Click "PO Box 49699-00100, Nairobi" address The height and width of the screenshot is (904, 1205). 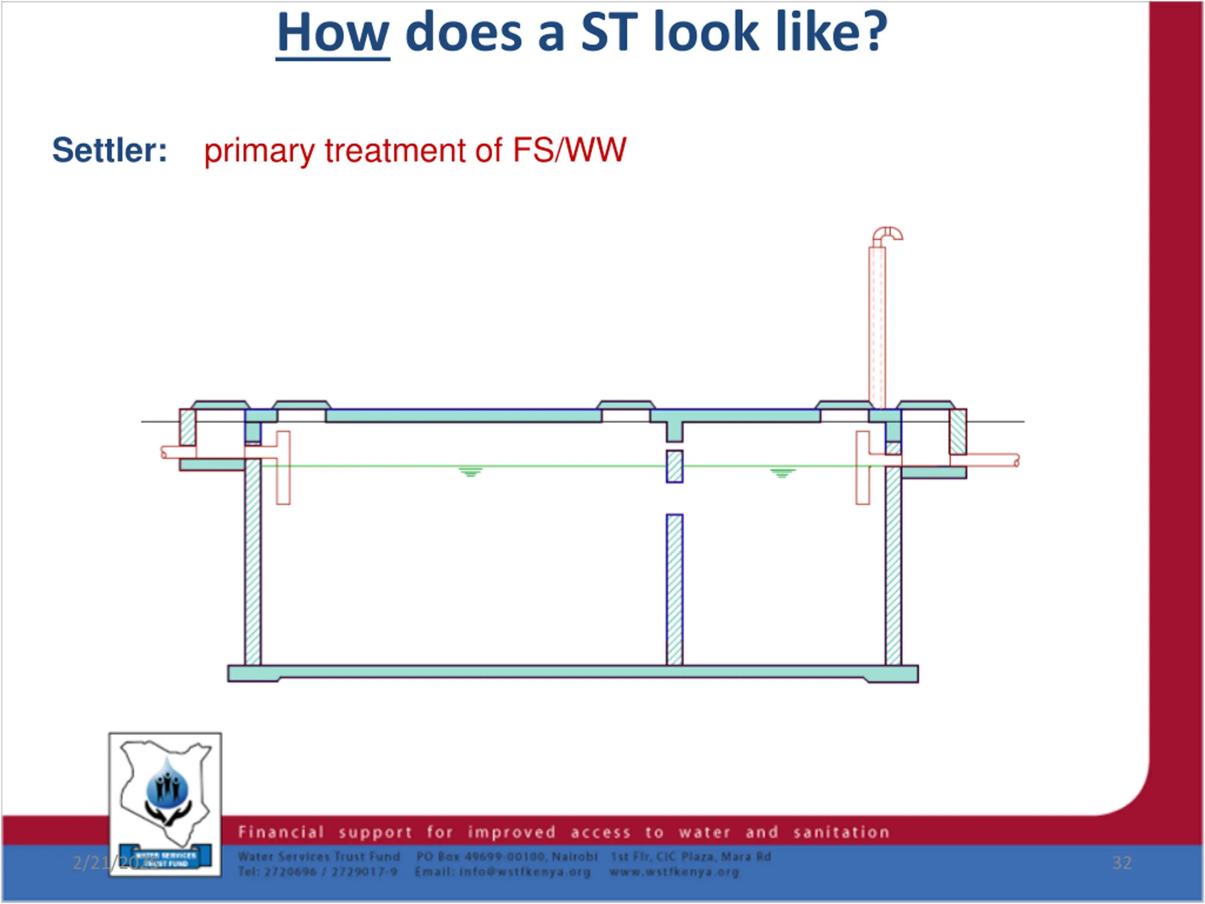[507, 856]
